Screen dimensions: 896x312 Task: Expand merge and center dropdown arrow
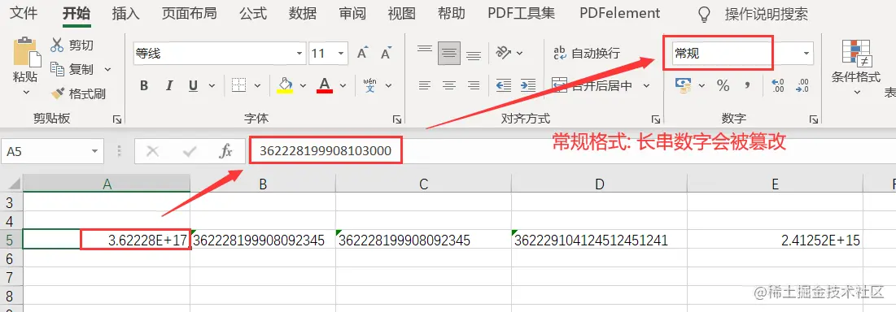[646, 86]
